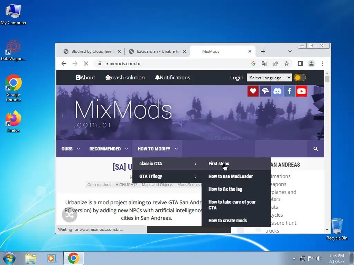Go back to previous page

pyautogui.click(x=64, y=63)
